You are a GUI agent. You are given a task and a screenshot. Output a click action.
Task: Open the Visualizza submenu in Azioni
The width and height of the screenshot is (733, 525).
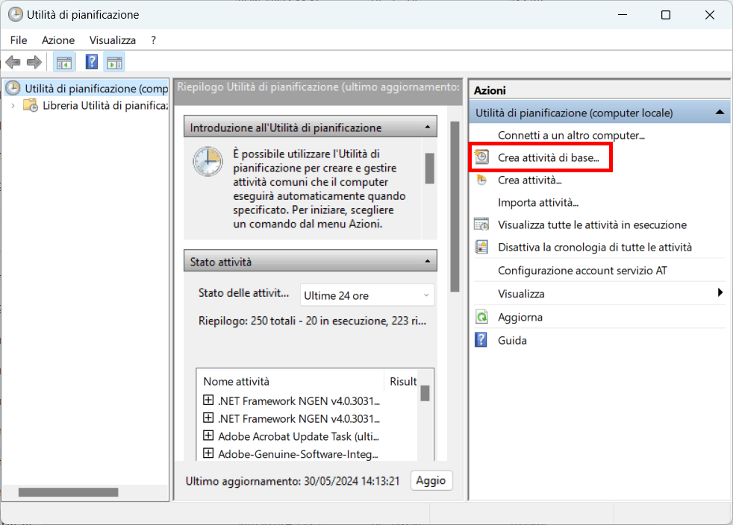tap(521, 294)
